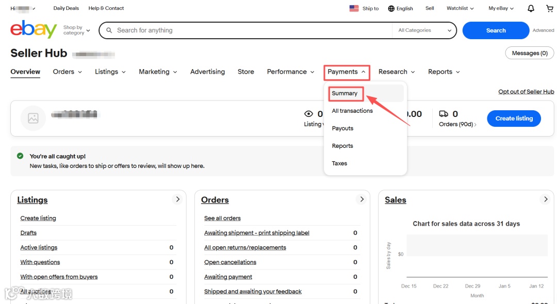This screenshot has height=304, width=557.
Task: Click the store profile image placeholder
Action: pos(33,118)
